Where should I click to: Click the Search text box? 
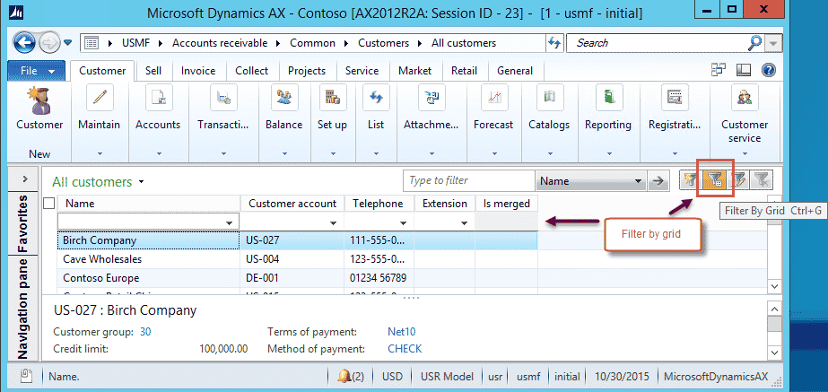point(658,43)
